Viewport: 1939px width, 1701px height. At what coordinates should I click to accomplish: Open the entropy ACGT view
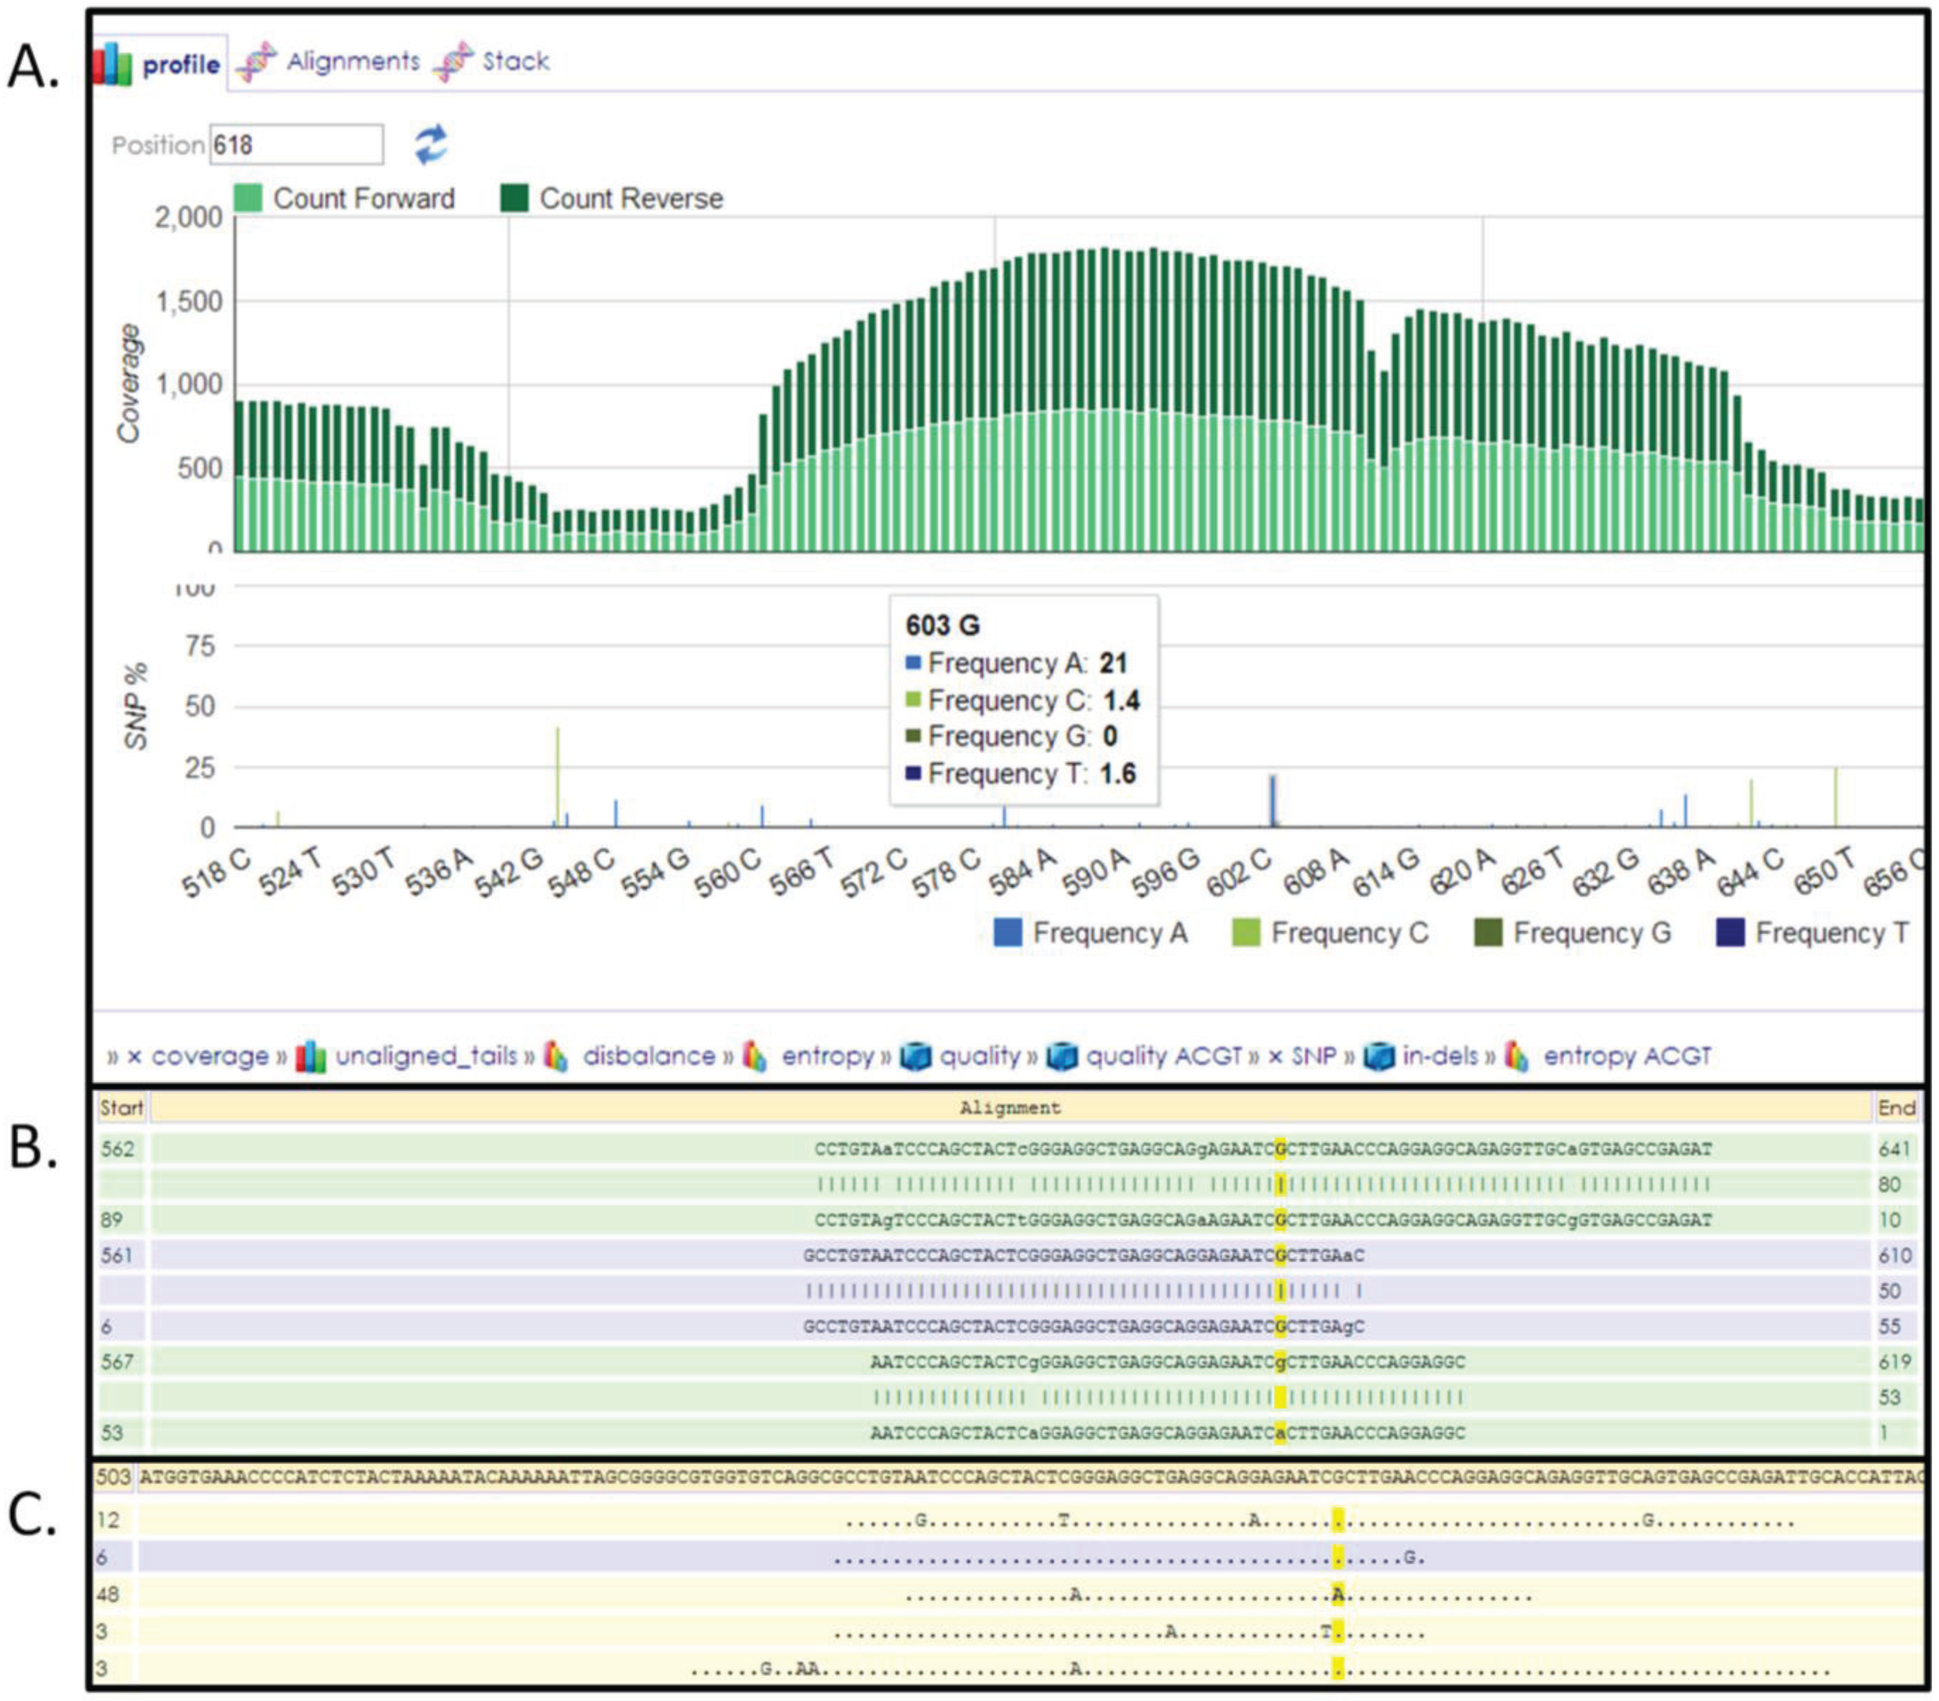1628,1056
